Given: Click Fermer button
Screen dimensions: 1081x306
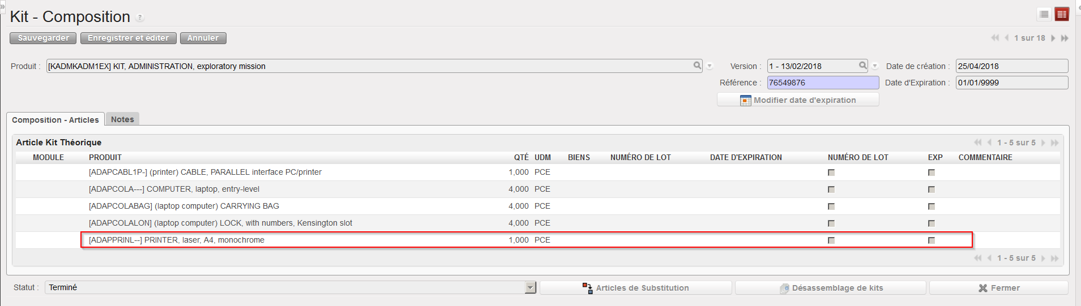Looking at the screenshot, I should coord(999,288).
